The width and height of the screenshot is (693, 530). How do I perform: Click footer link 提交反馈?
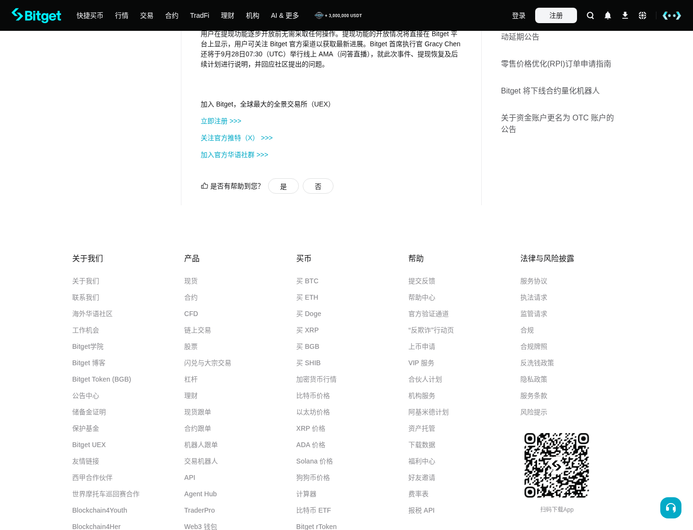coord(422,281)
